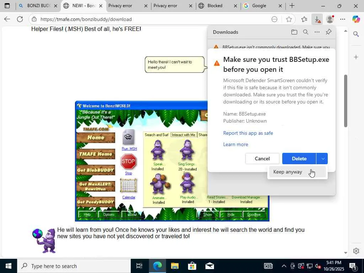Open the notification center icon
Viewport: 364px width, 273px height.
click(353, 266)
